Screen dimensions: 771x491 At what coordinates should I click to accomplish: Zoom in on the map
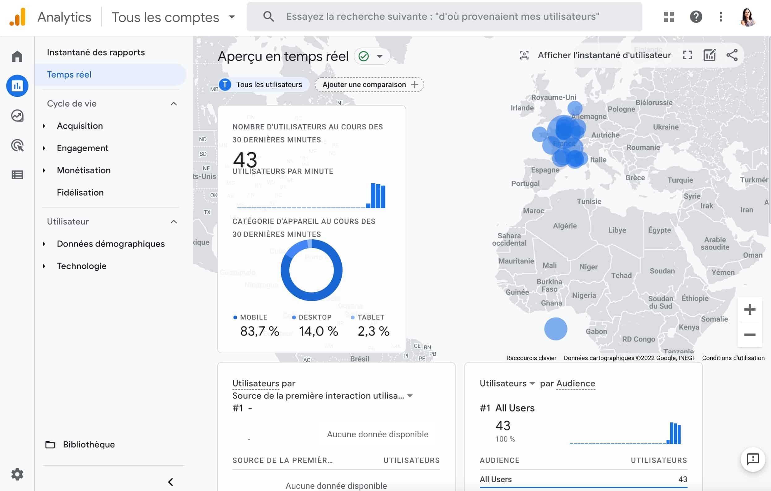(x=750, y=309)
